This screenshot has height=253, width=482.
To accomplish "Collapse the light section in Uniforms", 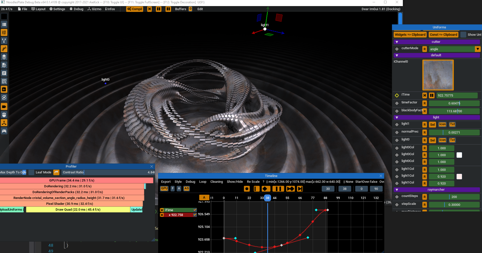I will coord(397,118).
